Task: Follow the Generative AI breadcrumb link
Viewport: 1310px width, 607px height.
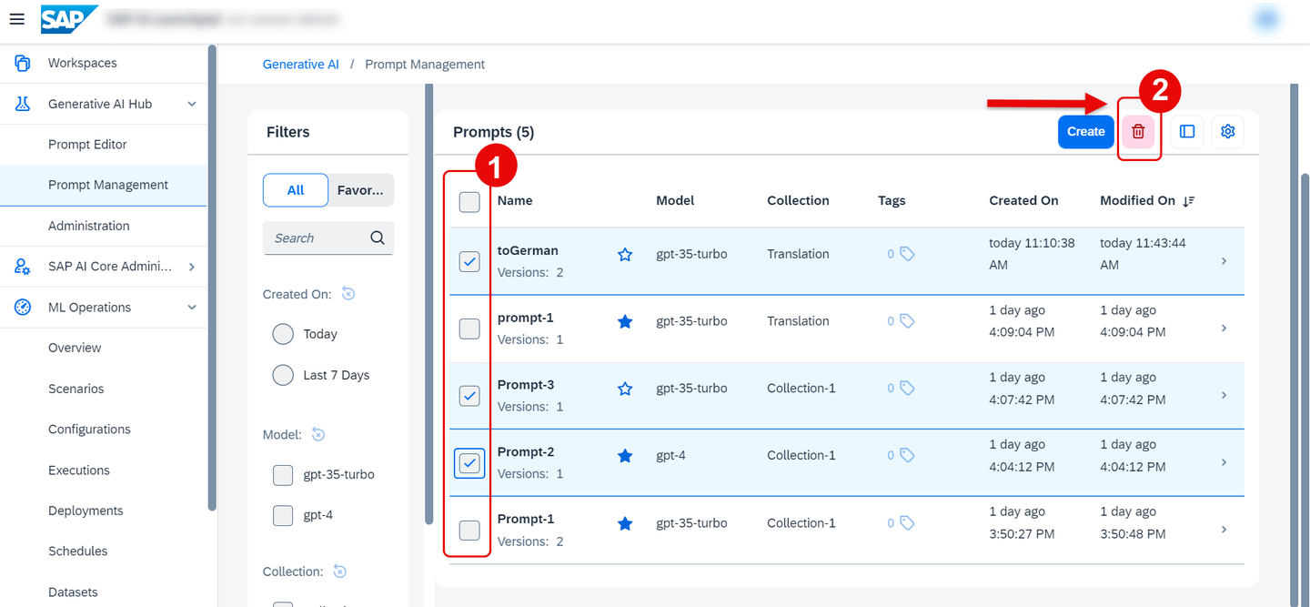Action: (300, 65)
